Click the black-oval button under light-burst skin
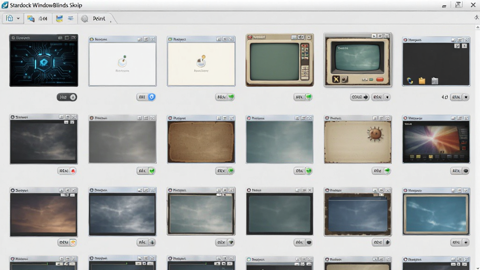 pyautogui.click(x=460, y=171)
